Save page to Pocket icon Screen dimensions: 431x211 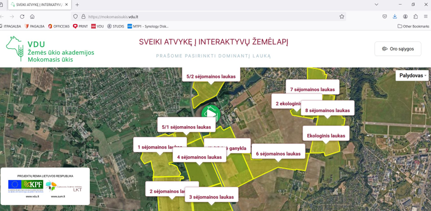[x=385, y=16]
